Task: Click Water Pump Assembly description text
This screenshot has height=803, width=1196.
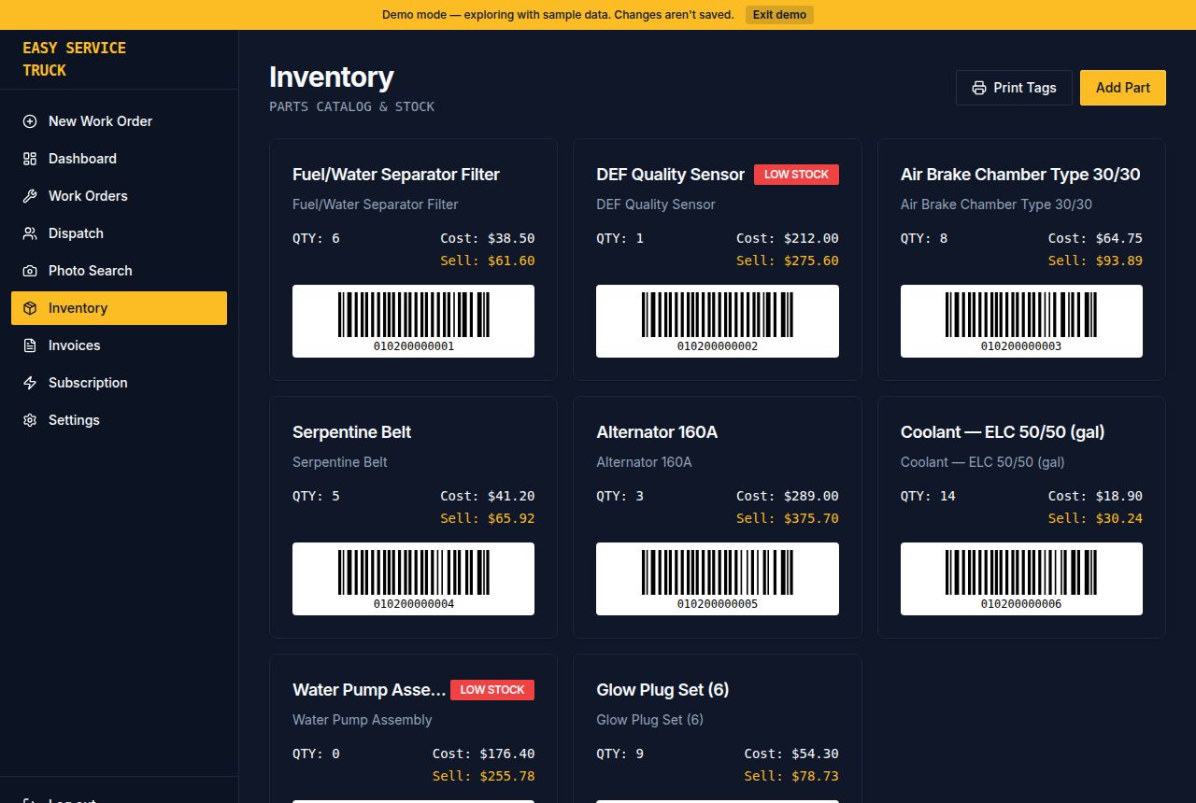Action: 362,720
